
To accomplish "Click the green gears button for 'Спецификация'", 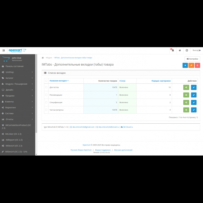I will [x=186, y=102].
